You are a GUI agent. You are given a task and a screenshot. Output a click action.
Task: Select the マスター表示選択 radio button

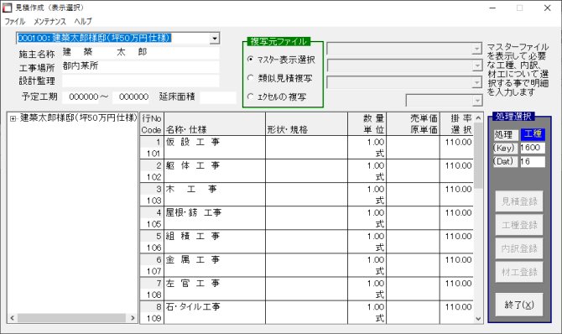click(250, 60)
